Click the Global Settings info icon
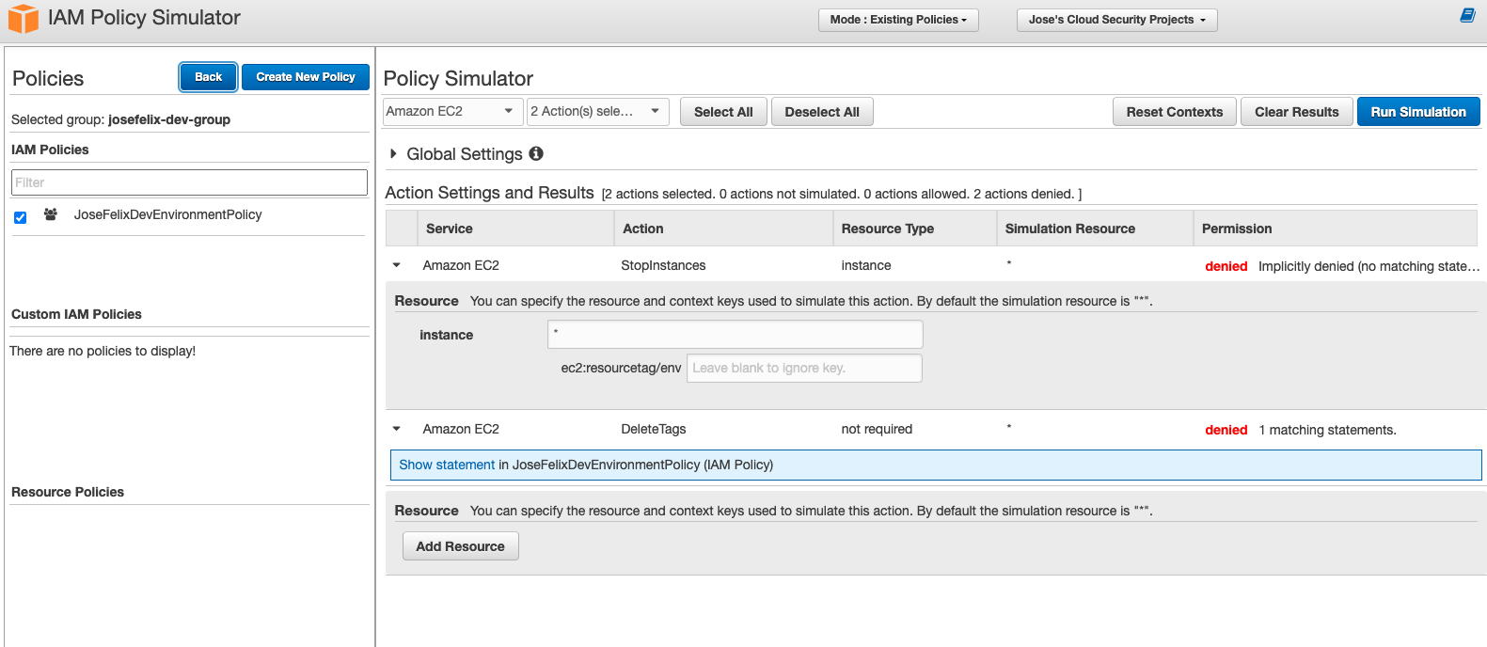This screenshot has height=647, width=1487. pyautogui.click(x=536, y=153)
